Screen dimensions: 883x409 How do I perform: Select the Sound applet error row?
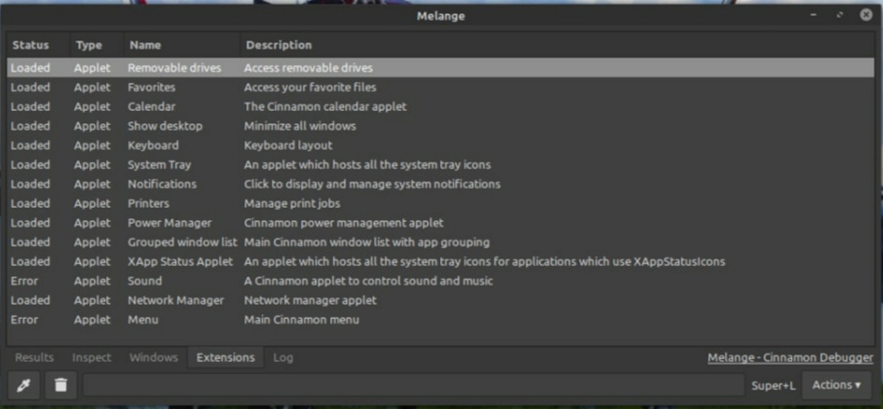[441, 280]
